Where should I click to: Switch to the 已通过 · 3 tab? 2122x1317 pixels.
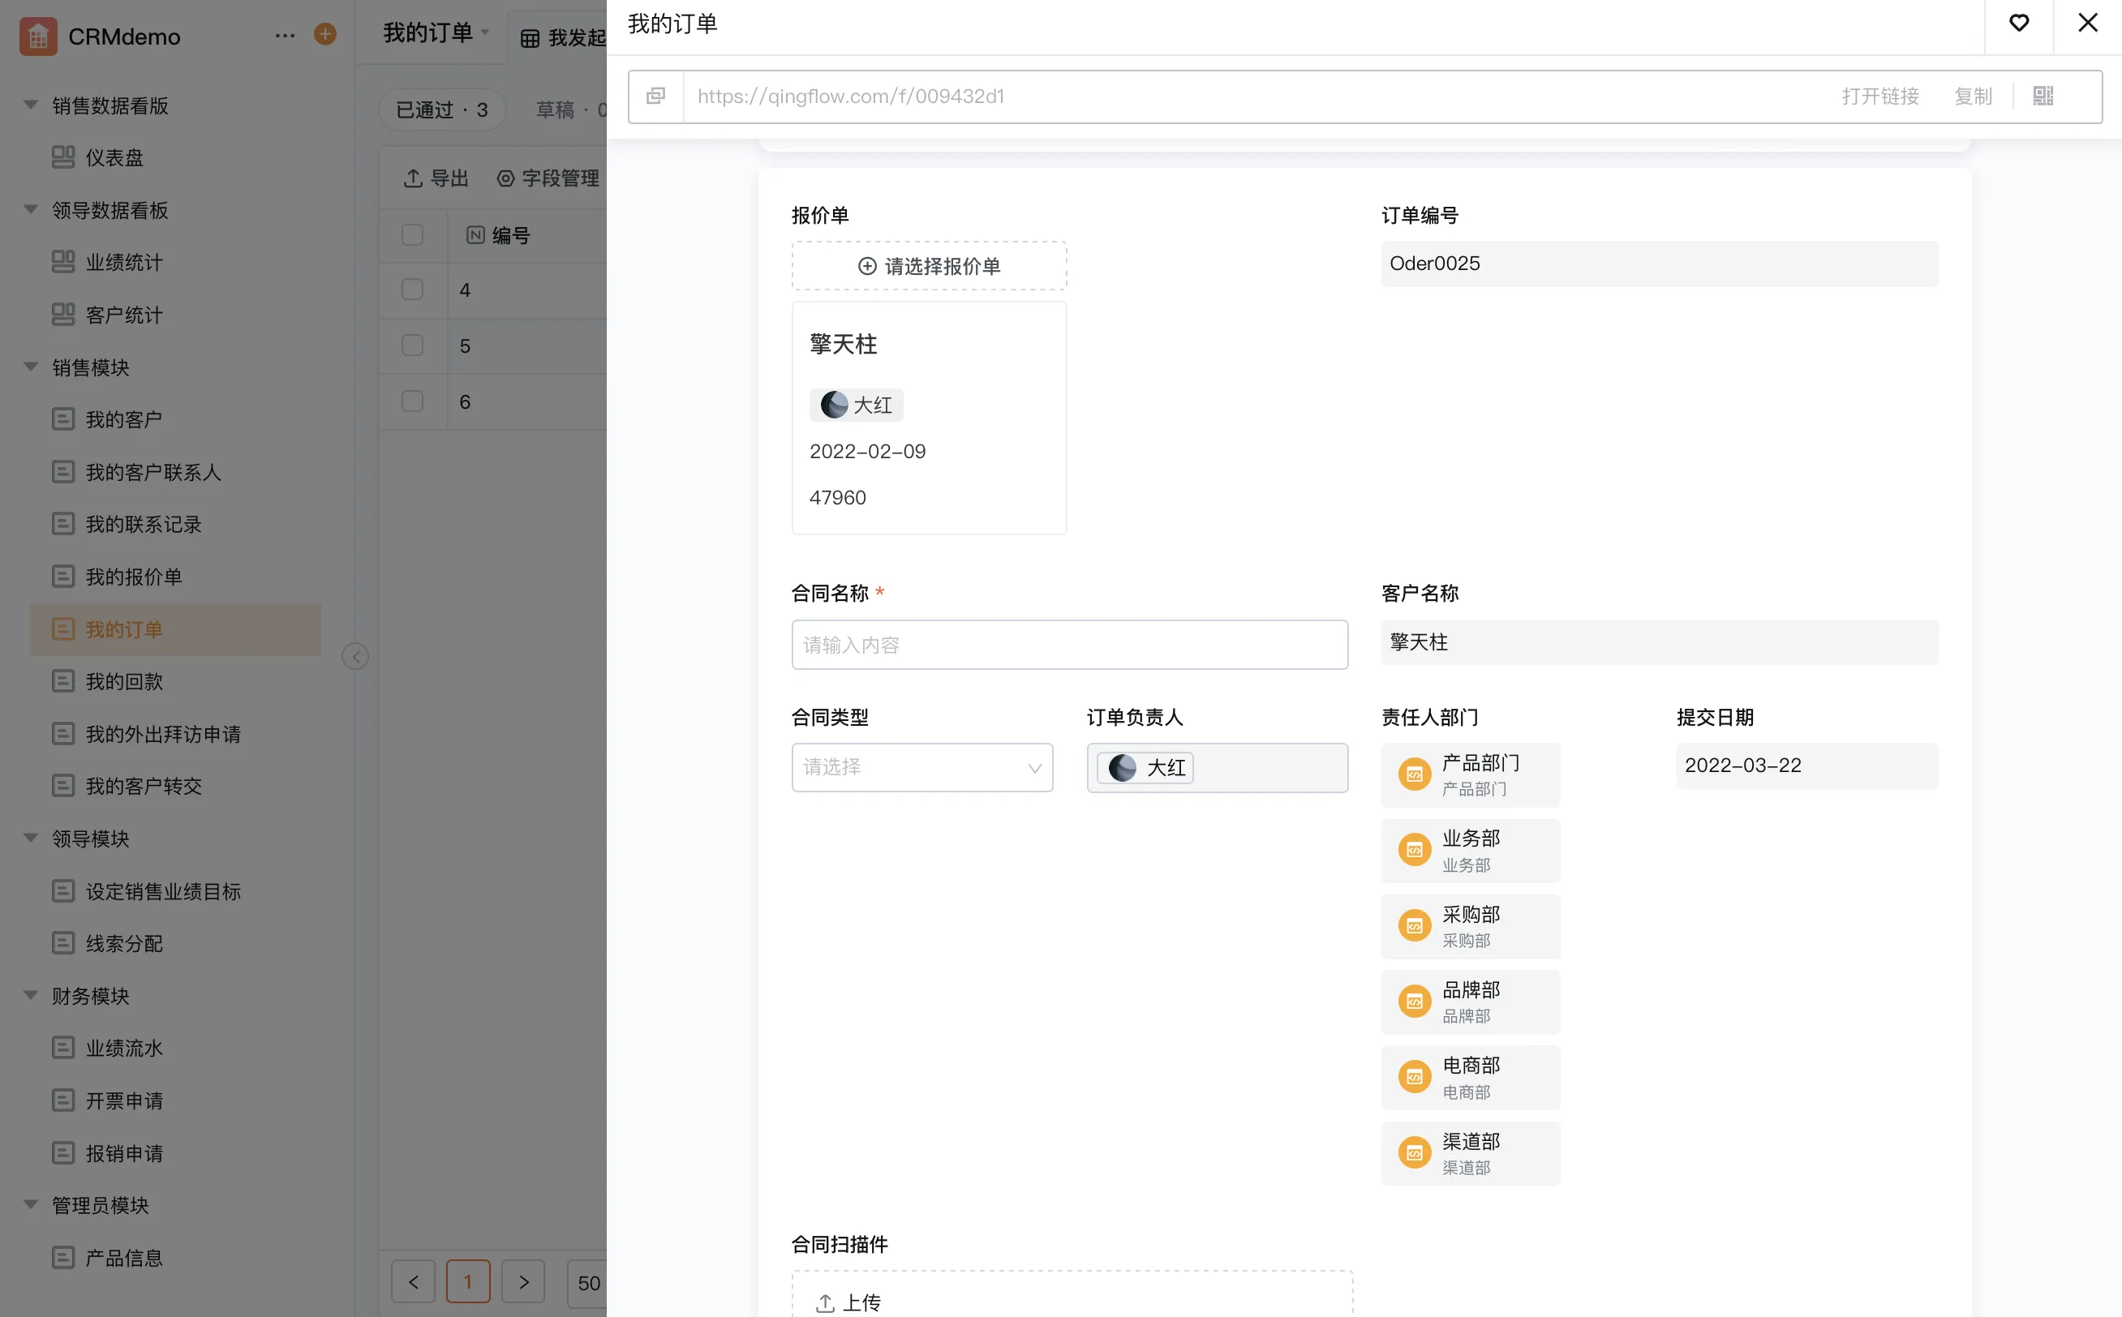point(441,109)
